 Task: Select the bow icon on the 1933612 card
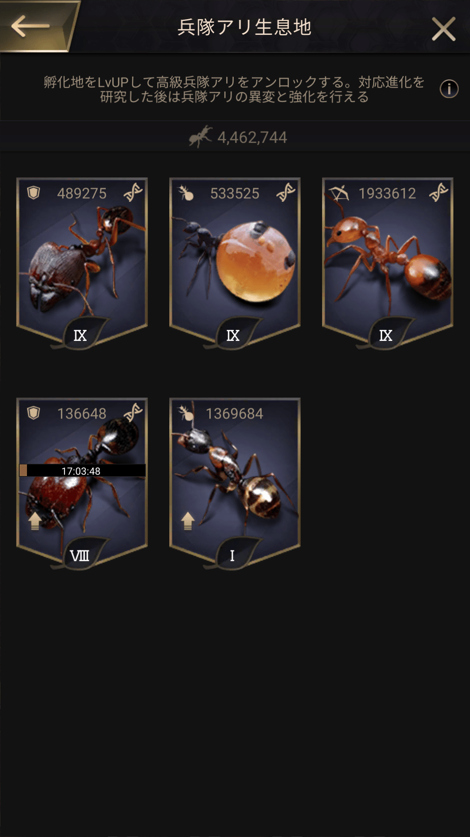pos(339,193)
